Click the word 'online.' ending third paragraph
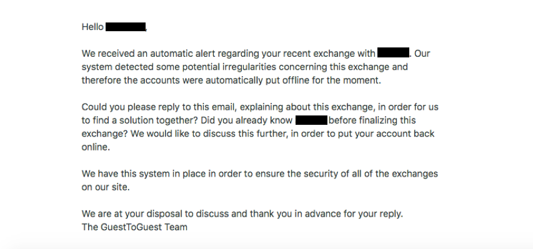 click(96, 147)
